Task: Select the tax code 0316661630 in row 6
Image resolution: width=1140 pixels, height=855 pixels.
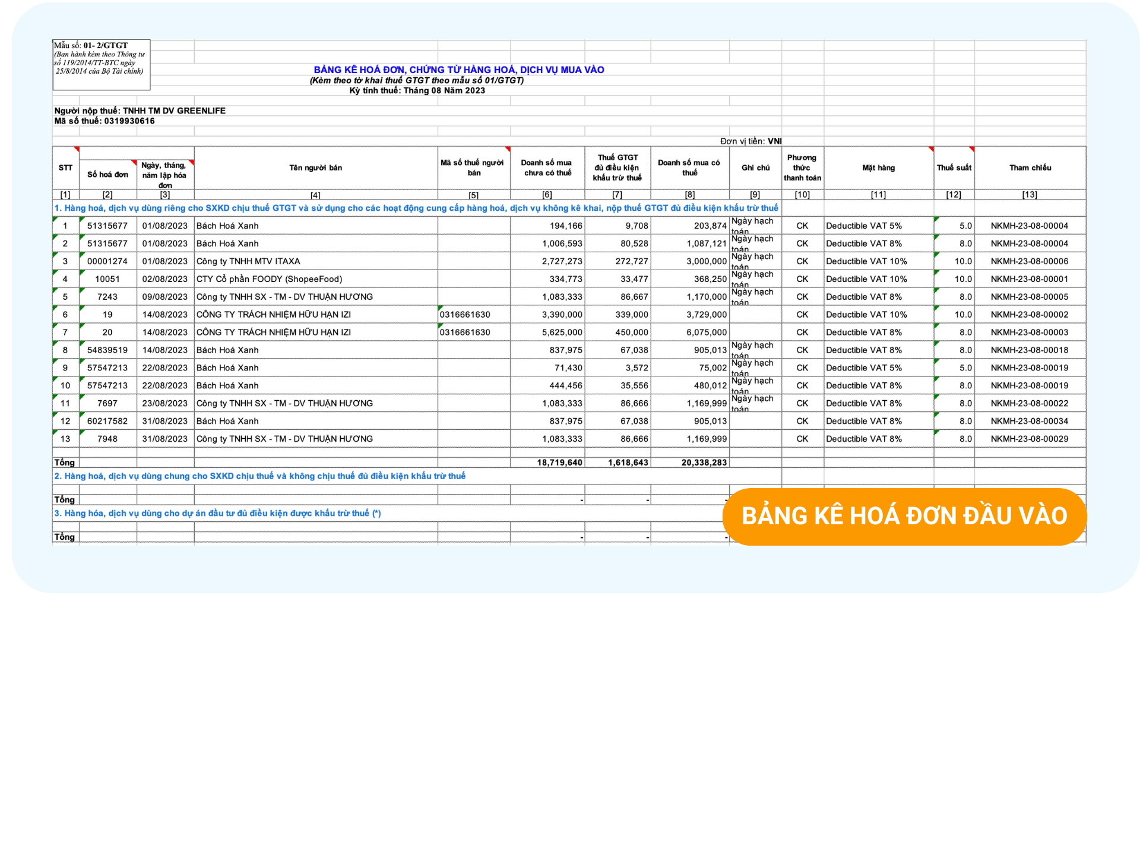Action: click(x=465, y=315)
